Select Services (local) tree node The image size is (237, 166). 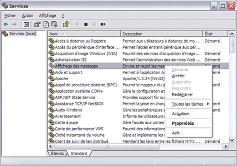[x=23, y=34]
